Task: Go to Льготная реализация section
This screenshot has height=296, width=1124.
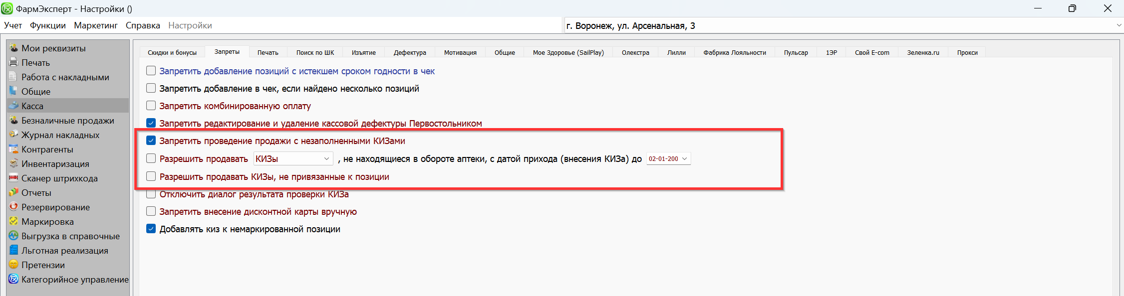Action: [64, 251]
